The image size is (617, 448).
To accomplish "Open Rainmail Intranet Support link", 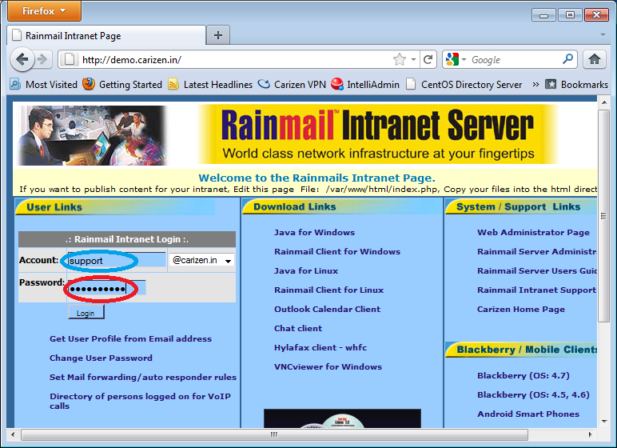I will pos(537,290).
